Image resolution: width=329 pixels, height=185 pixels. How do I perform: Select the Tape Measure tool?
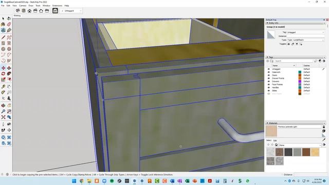(3, 87)
